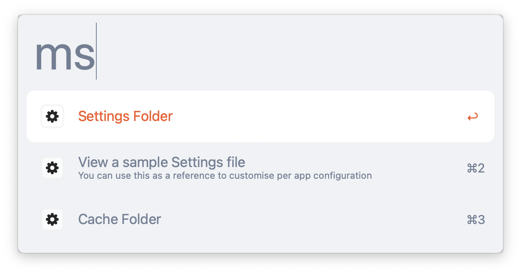Click the gear icon next to Cache Folder

pyautogui.click(x=52, y=219)
